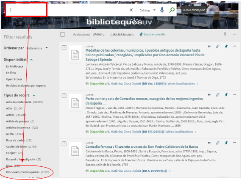Viewport: 242px width, 182px height.
Task: Cite Comedia famosa with quote icon
Action: [x=209, y=143]
